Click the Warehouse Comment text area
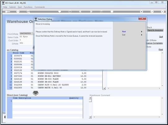This screenshot has height=125, width=168. tap(127, 106)
